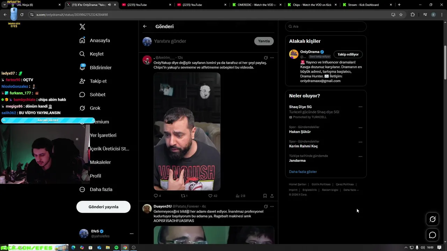Open the Bildirimler bell icon

click(x=82, y=67)
